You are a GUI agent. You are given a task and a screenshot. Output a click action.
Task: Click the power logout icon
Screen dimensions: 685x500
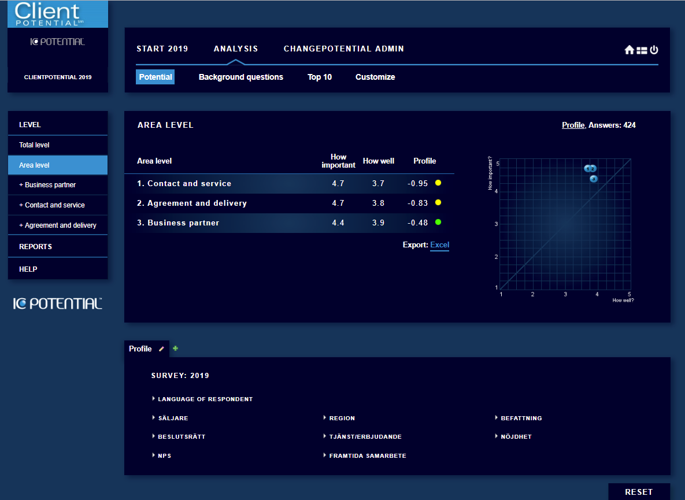click(654, 50)
